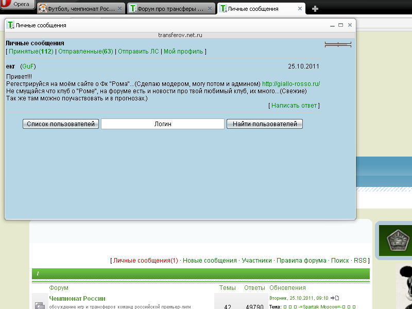Click 'Написать ответ' to reply
This screenshot has width=412, height=309.
point(294,105)
